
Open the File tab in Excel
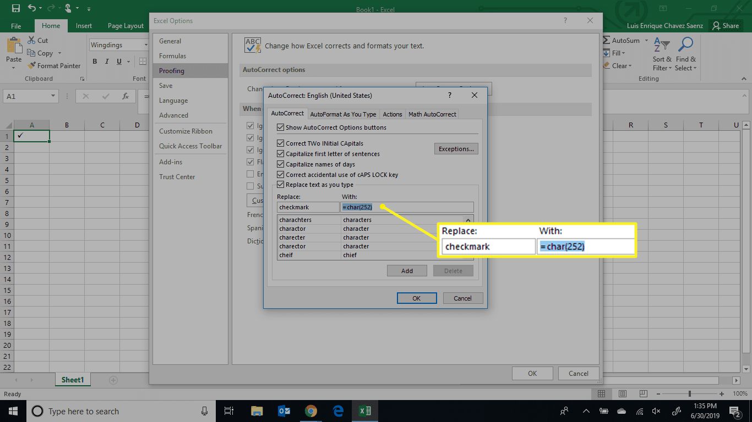pyautogui.click(x=16, y=25)
